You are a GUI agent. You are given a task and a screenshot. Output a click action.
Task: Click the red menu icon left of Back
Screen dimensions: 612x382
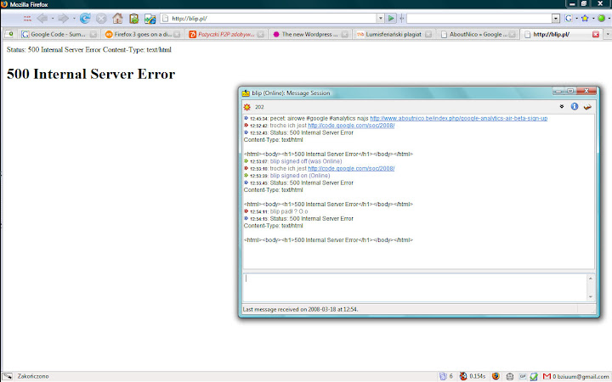(x=27, y=19)
